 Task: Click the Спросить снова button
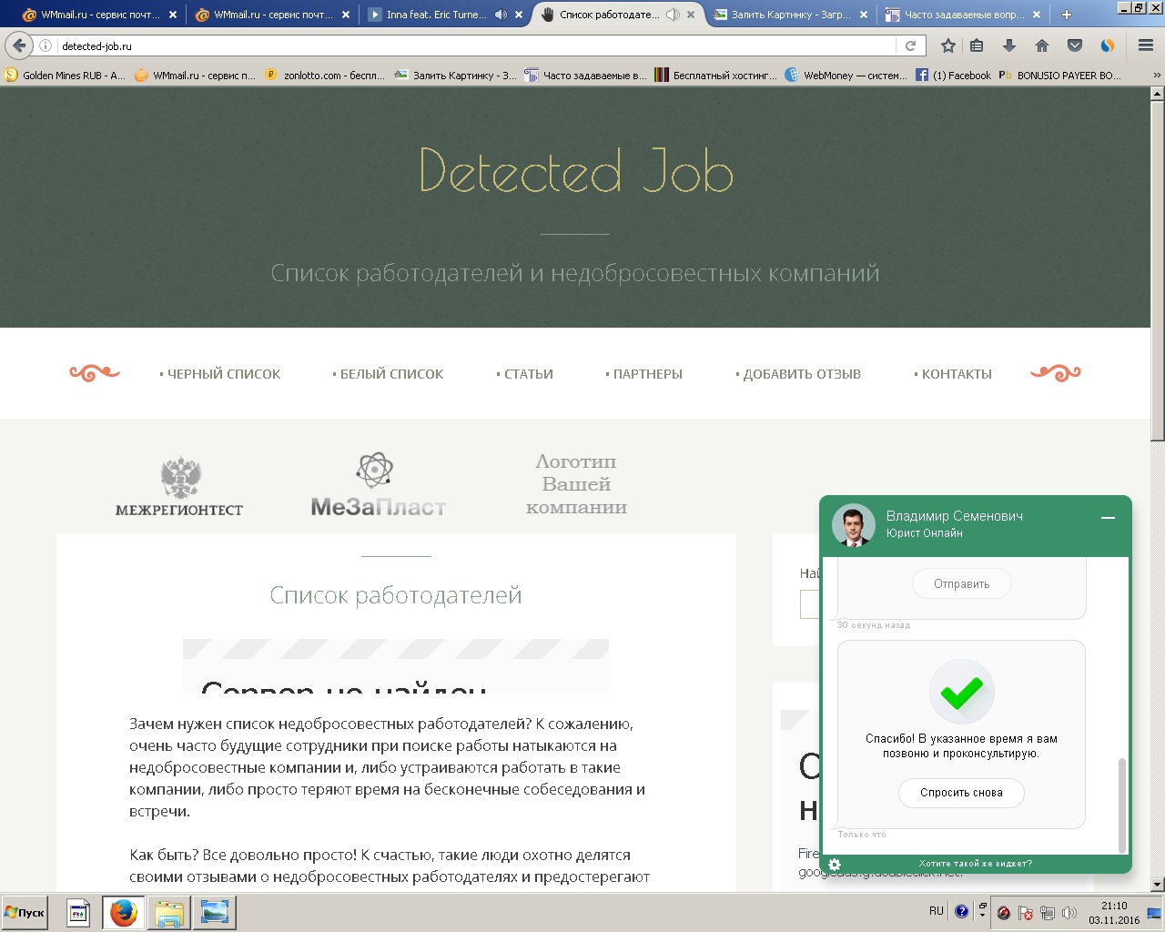click(961, 793)
